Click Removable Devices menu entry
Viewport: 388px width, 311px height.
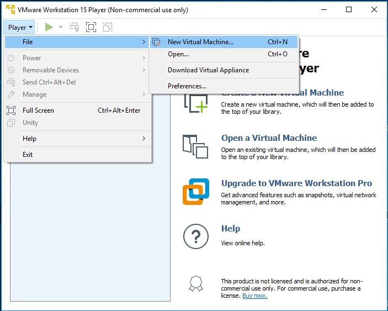[77, 70]
